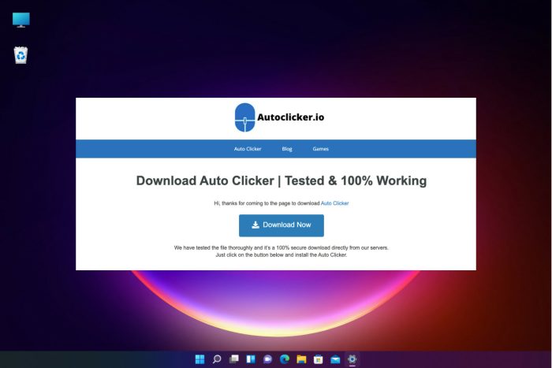Click the 'Just click on the button below' line
Screen dimensions: 552x368
282,255
